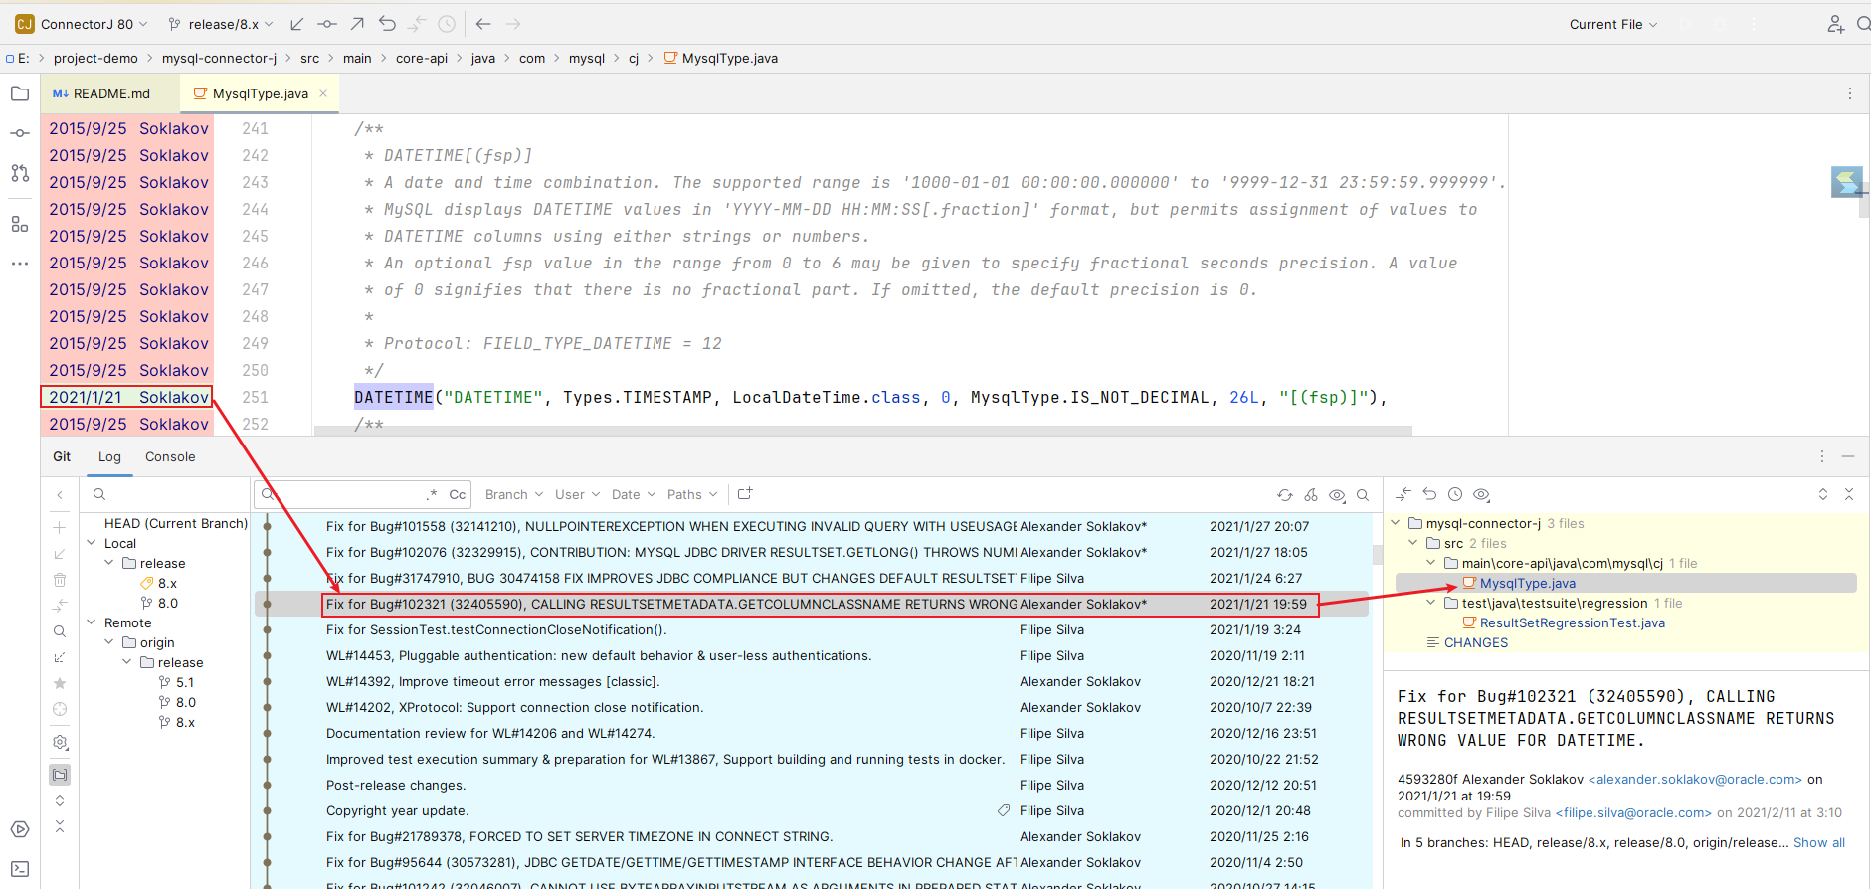The width and height of the screenshot is (1871, 889).
Task: Open the Current File run configuration dropdown
Action: 1613,24
